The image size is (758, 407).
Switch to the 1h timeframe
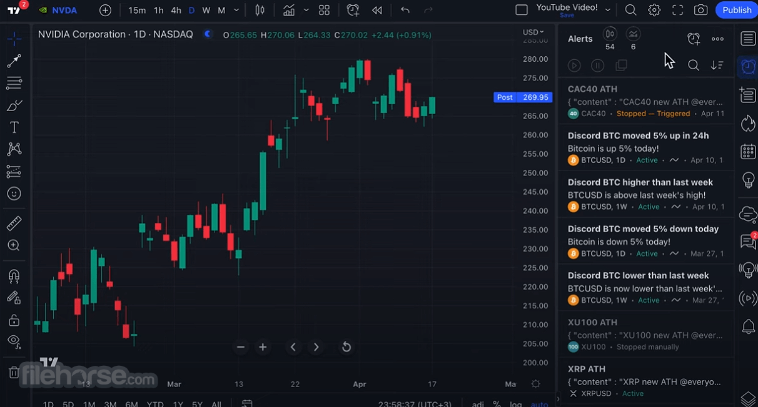(159, 10)
